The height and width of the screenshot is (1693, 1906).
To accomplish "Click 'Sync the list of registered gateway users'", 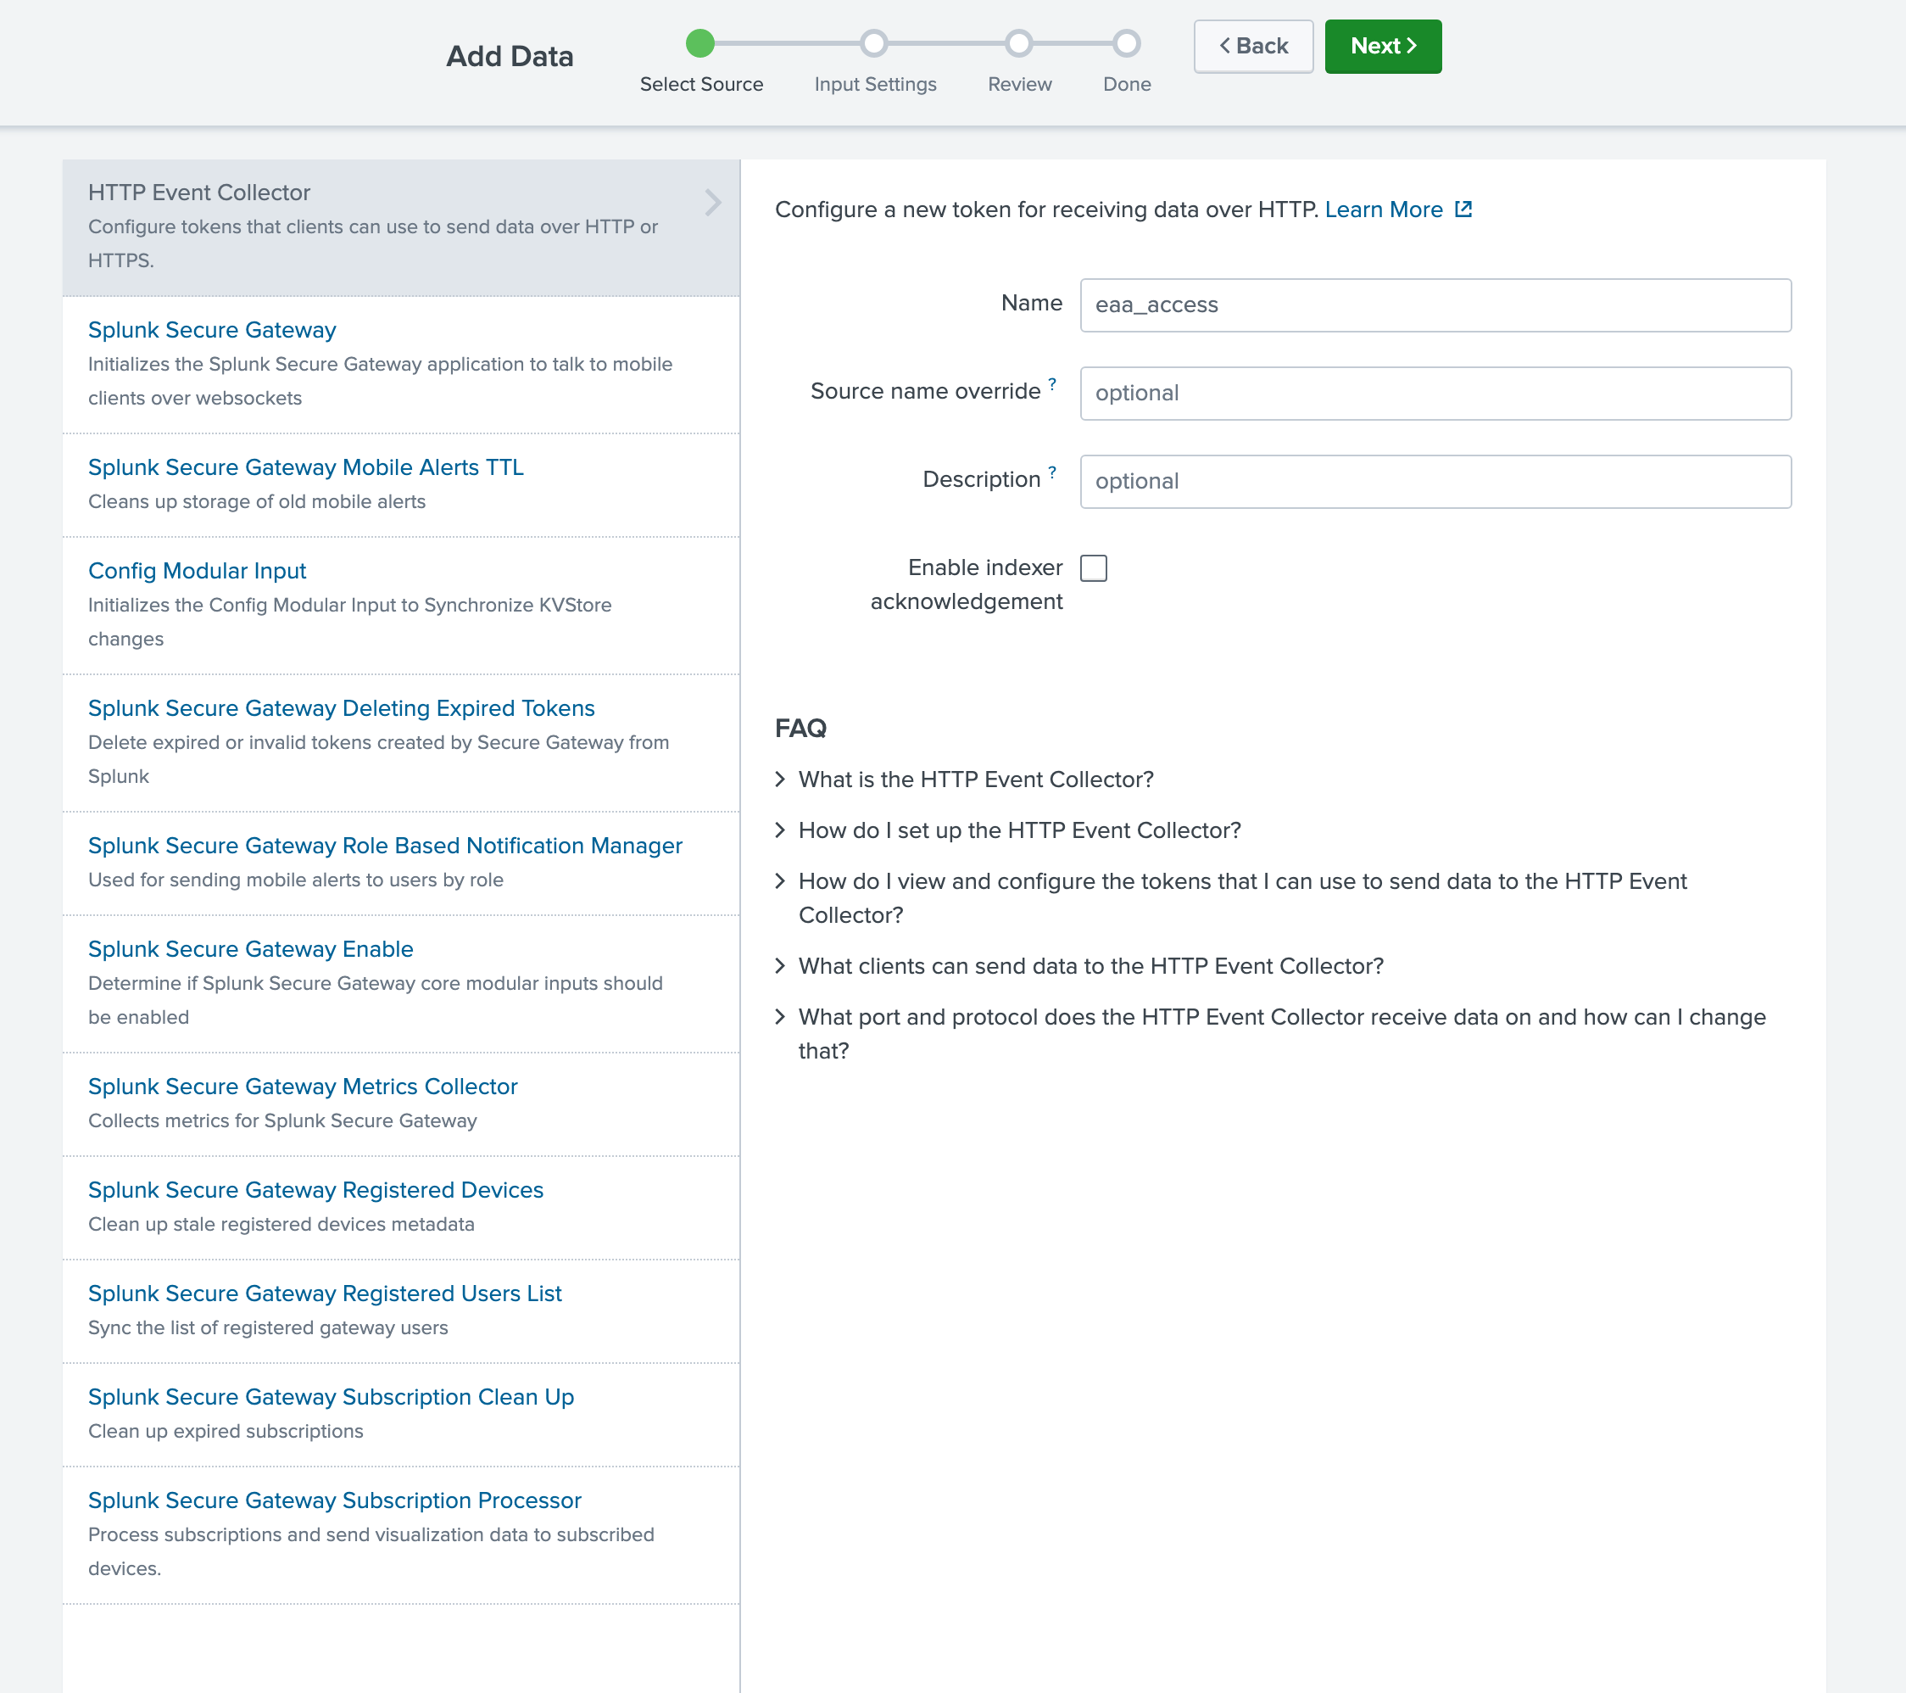I will 268,1328.
